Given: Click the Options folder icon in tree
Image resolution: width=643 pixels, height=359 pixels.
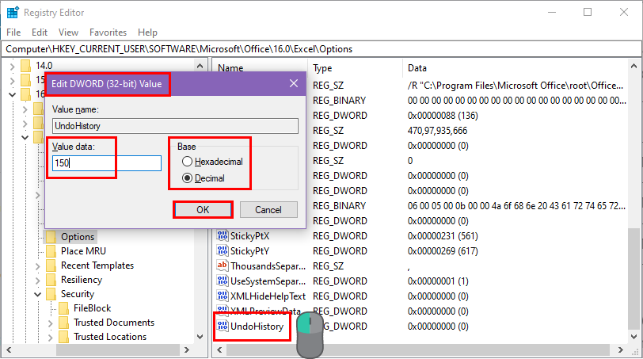Looking at the screenshot, I should 51,237.
